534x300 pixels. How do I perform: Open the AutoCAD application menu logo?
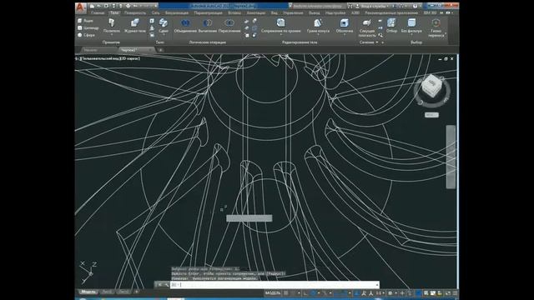click(x=80, y=7)
